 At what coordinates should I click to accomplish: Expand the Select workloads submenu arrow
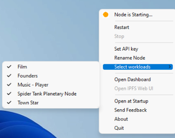(170, 67)
